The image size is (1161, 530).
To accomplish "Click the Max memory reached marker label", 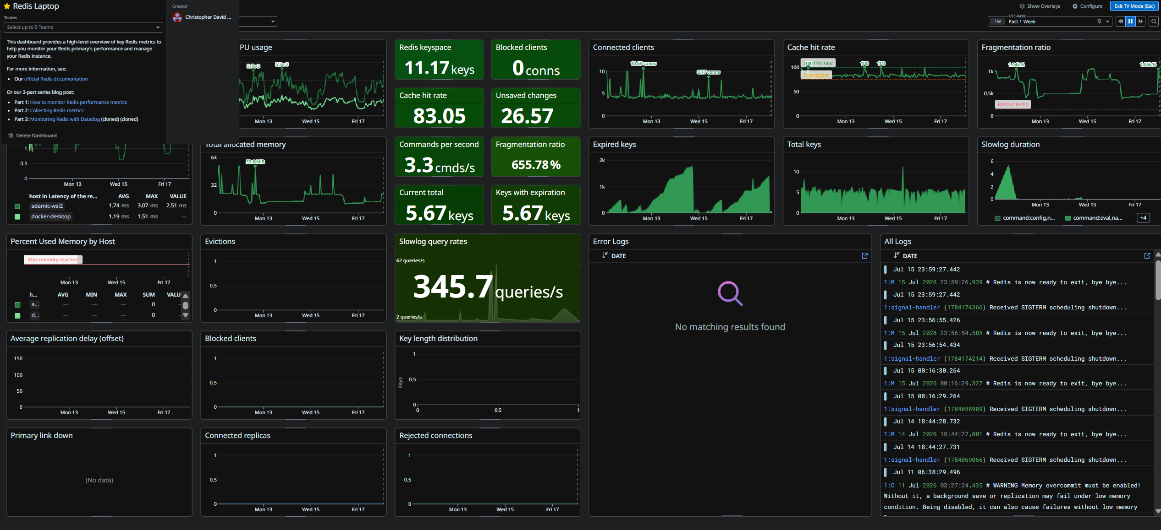I will [53, 260].
